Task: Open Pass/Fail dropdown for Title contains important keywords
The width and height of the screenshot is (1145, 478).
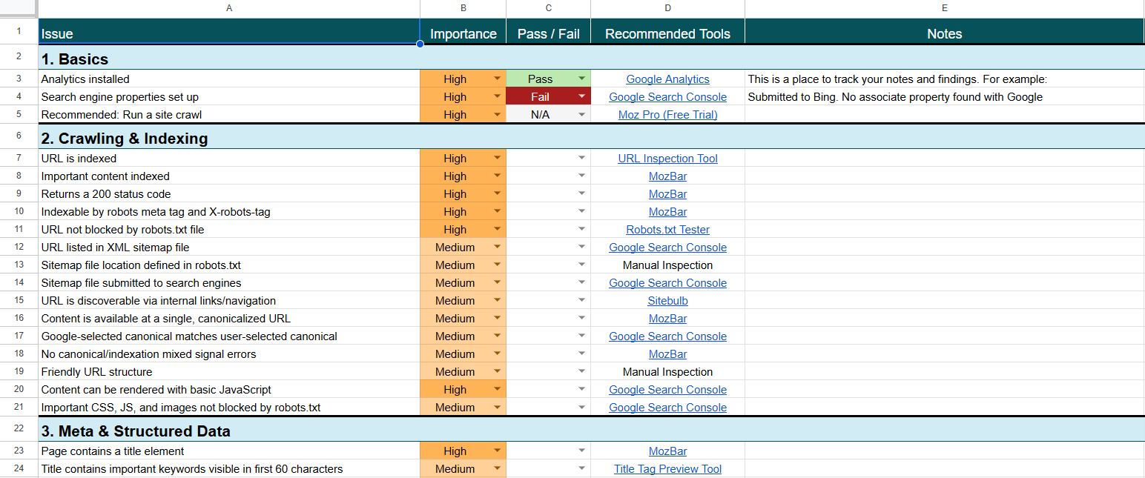Action: coord(582,468)
